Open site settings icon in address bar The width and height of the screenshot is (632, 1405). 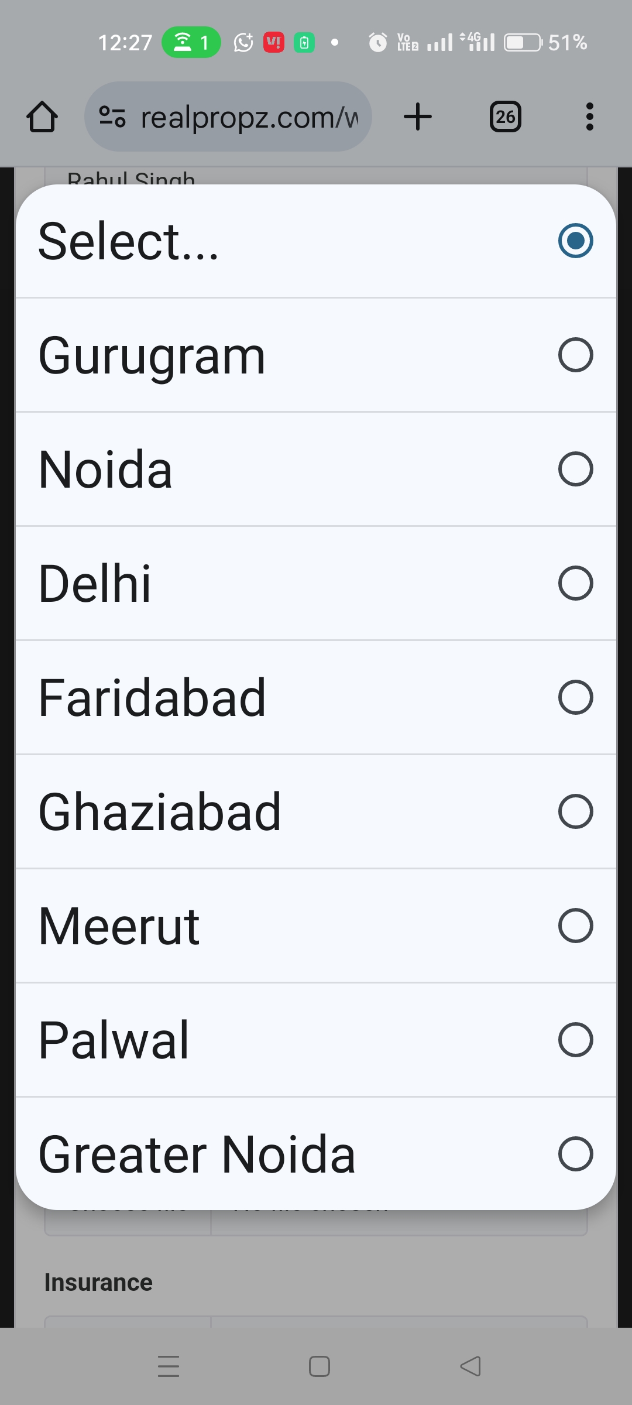click(x=112, y=116)
